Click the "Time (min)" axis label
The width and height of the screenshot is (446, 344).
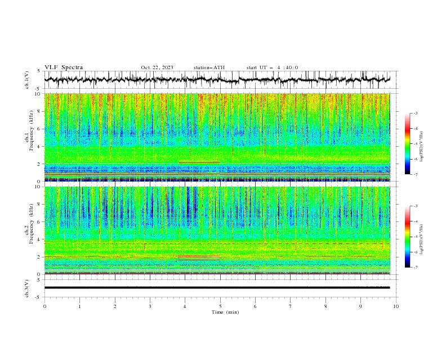225,312
